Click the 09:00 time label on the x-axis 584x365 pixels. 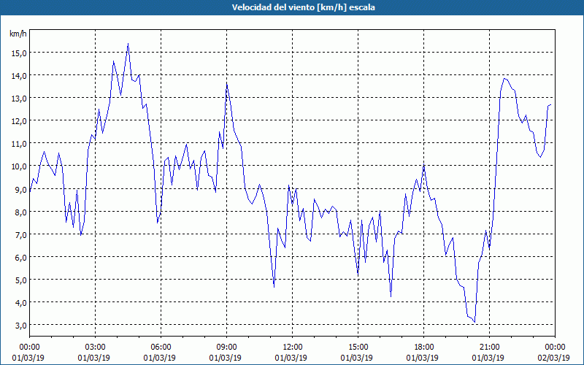pyautogui.click(x=227, y=347)
